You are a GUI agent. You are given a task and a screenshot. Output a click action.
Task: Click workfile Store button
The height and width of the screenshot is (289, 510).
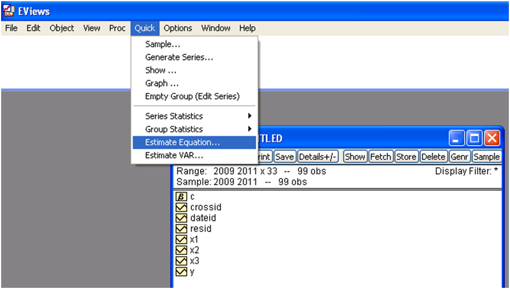pos(406,157)
